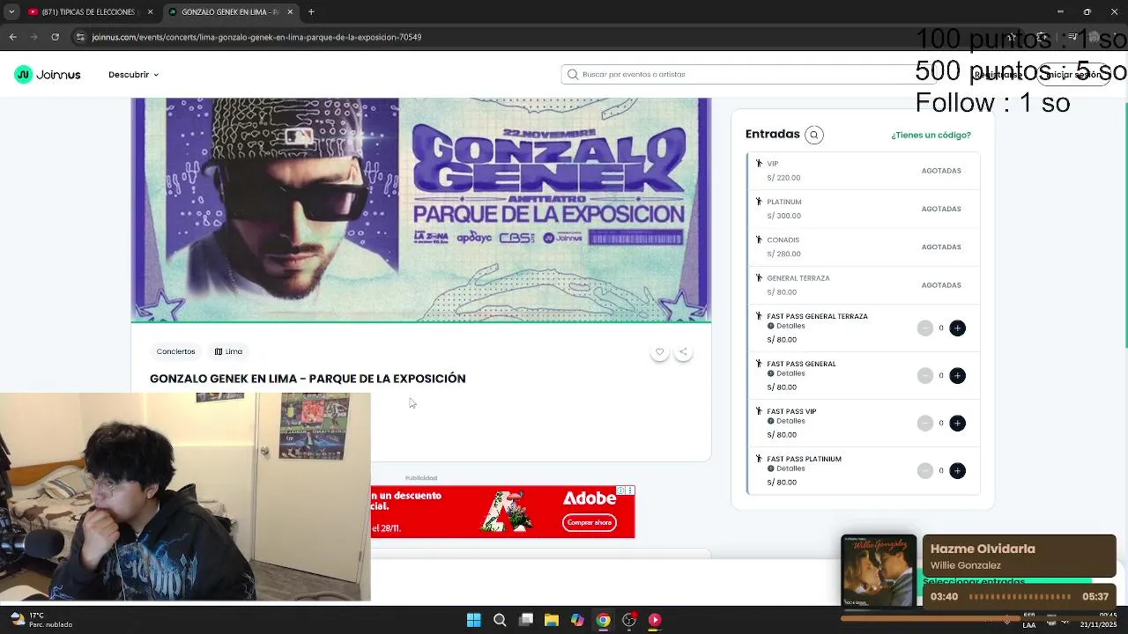Screen dimensions: 1128x634
Task: Click the Chrome taskbar icon
Action: pyautogui.click(x=603, y=620)
